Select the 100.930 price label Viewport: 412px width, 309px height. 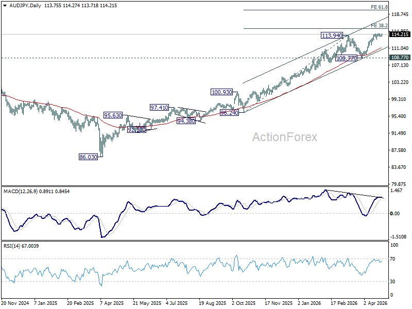tap(222, 92)
